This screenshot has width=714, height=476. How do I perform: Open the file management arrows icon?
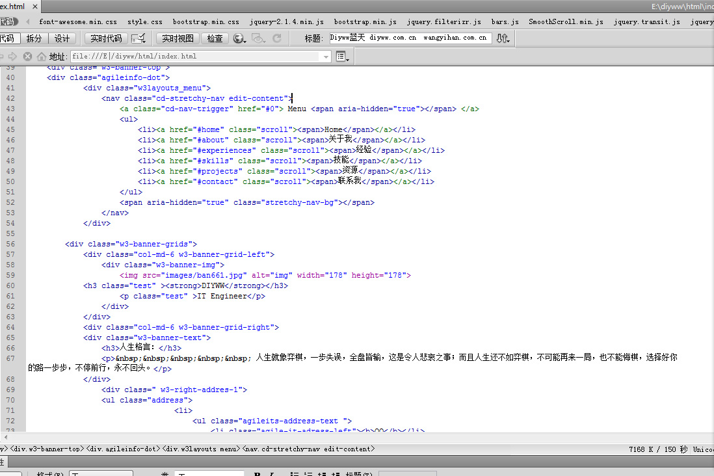(x=503, y=38)
